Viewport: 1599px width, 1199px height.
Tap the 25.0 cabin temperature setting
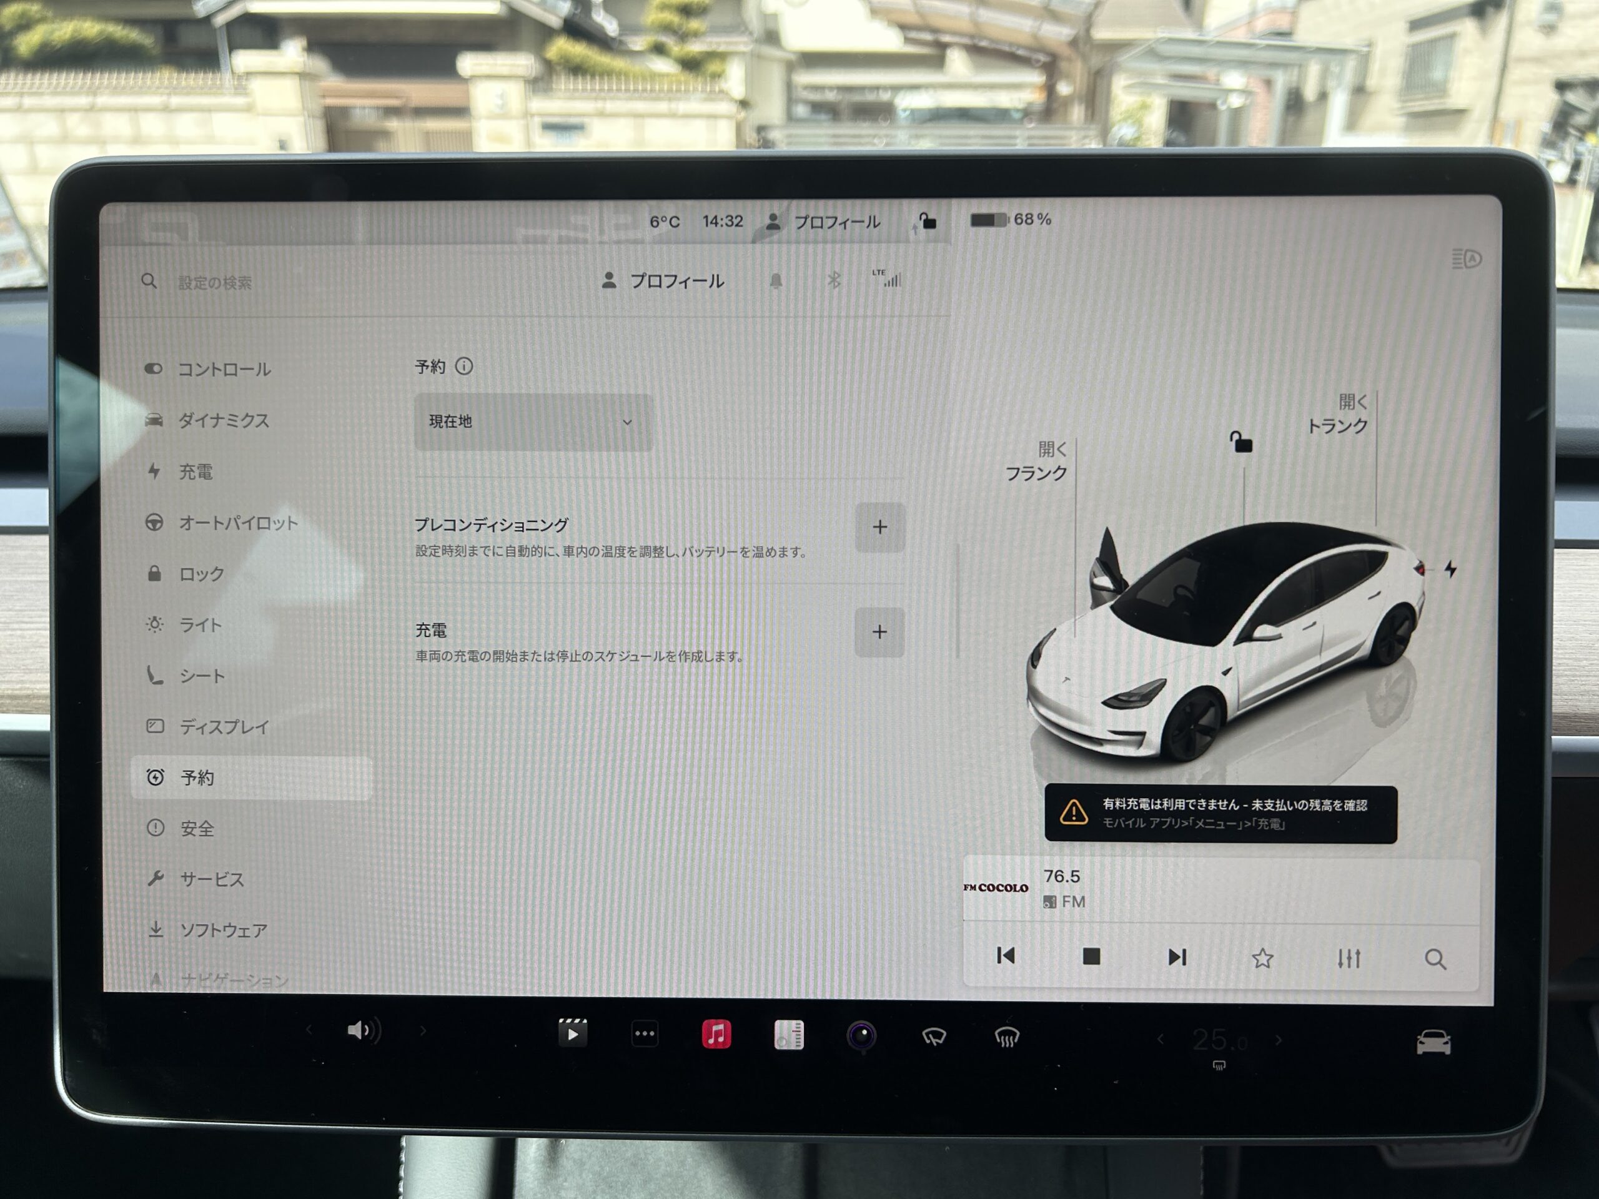point(1219,1041)
